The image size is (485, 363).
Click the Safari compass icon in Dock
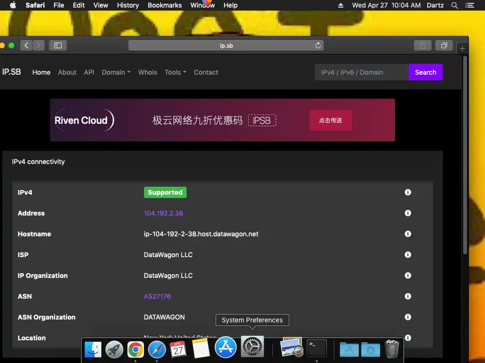point(157,349)
